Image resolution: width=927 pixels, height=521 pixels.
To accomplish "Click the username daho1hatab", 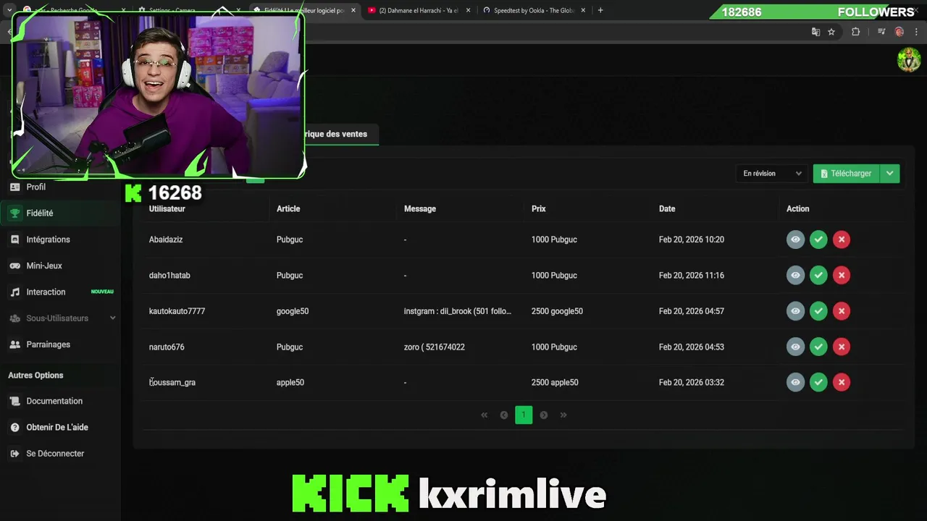I will click(169, 275).
